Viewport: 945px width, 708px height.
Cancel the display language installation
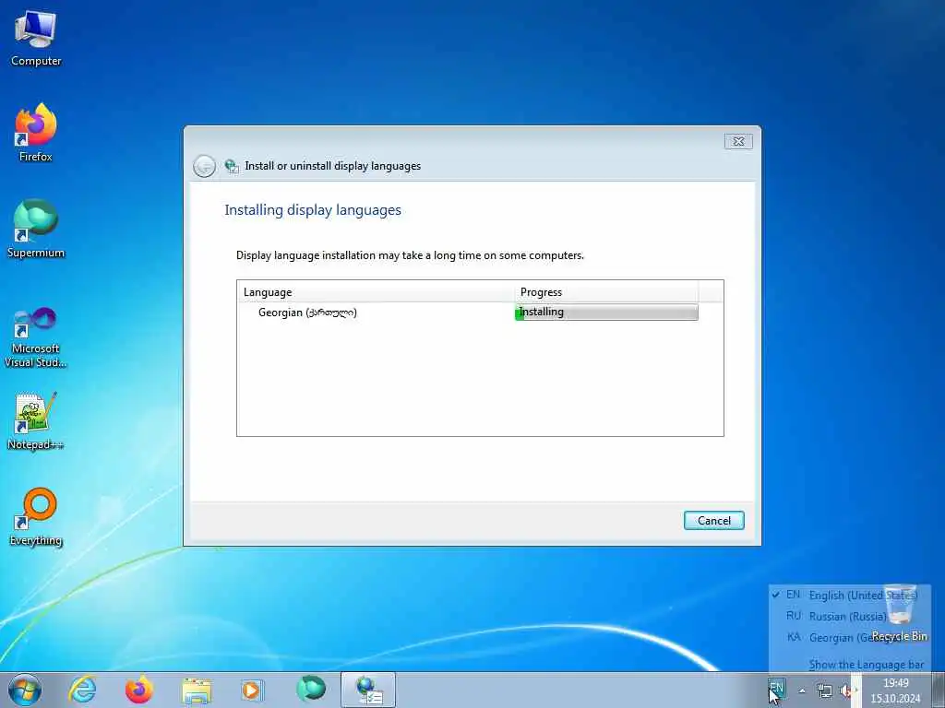714,521
